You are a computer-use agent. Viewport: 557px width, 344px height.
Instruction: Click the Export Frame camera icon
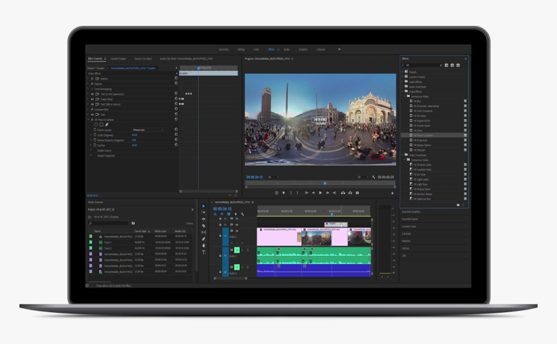(357, 193)
